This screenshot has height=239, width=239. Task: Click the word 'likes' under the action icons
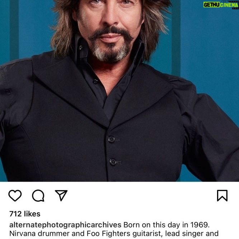[32, 214]
